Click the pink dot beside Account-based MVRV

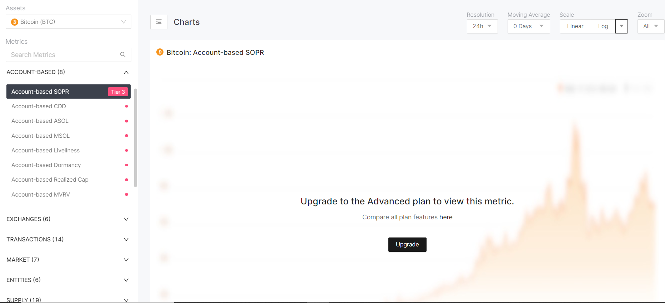tap(126, 194)
